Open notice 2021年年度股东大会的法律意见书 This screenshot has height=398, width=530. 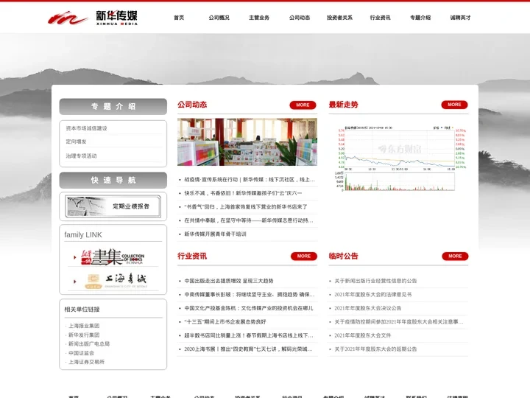click(x=372, y=294)
